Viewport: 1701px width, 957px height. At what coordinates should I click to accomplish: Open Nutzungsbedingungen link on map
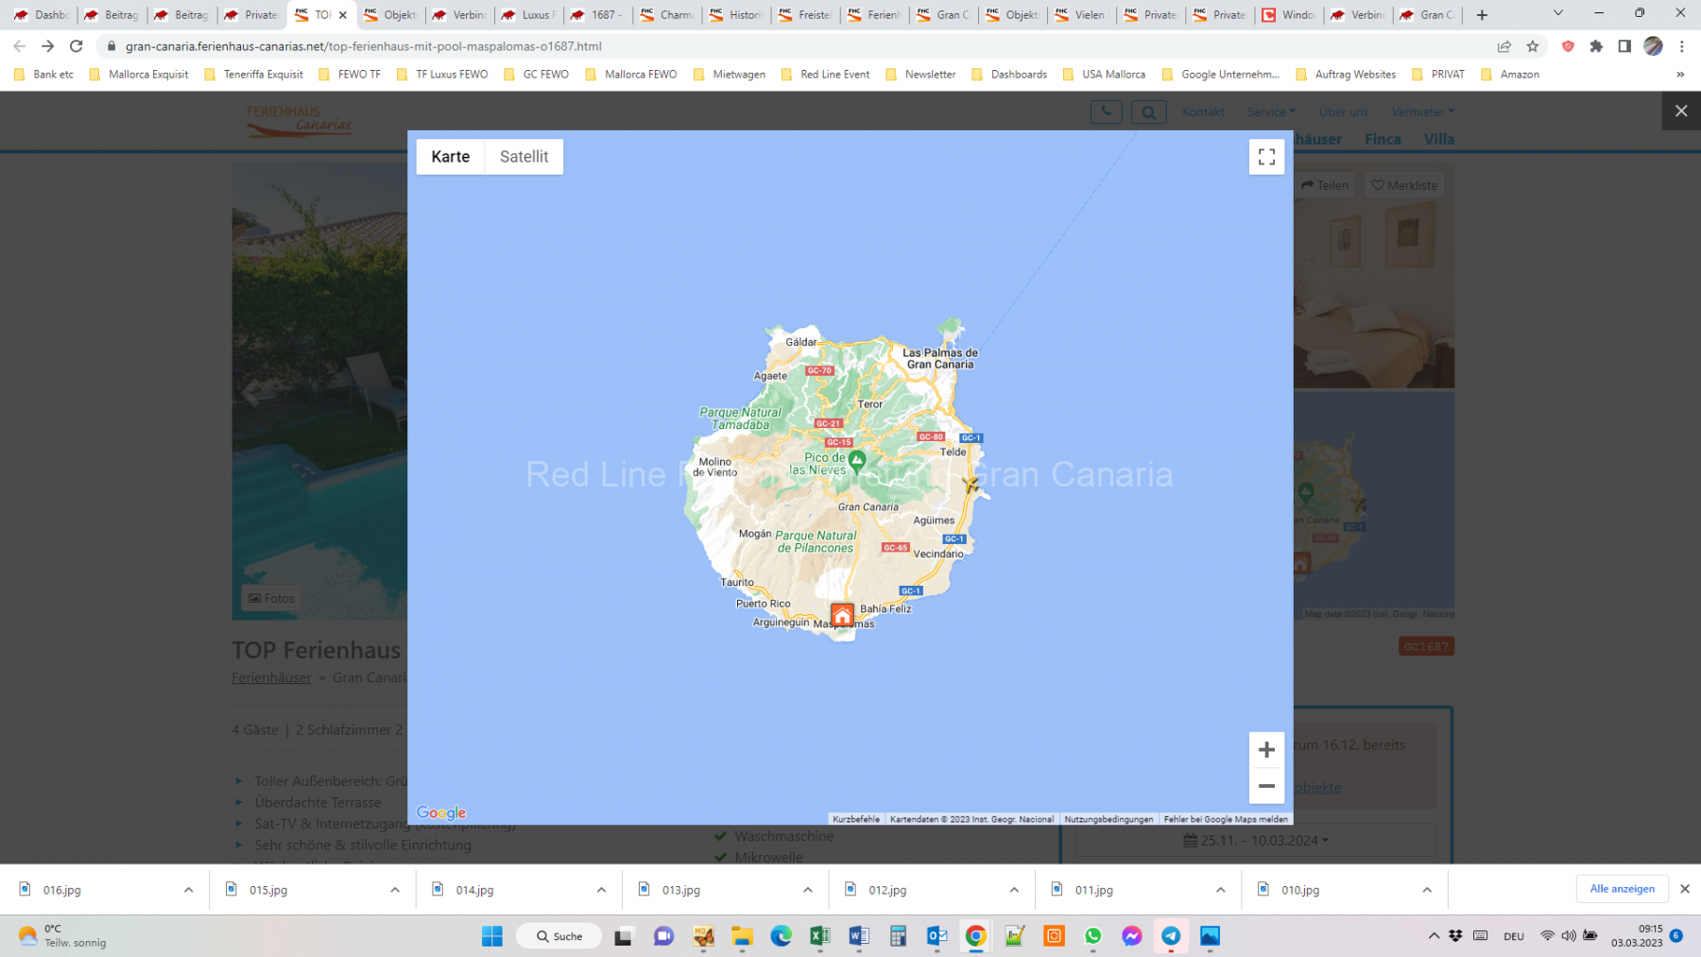click(1108, 819)
